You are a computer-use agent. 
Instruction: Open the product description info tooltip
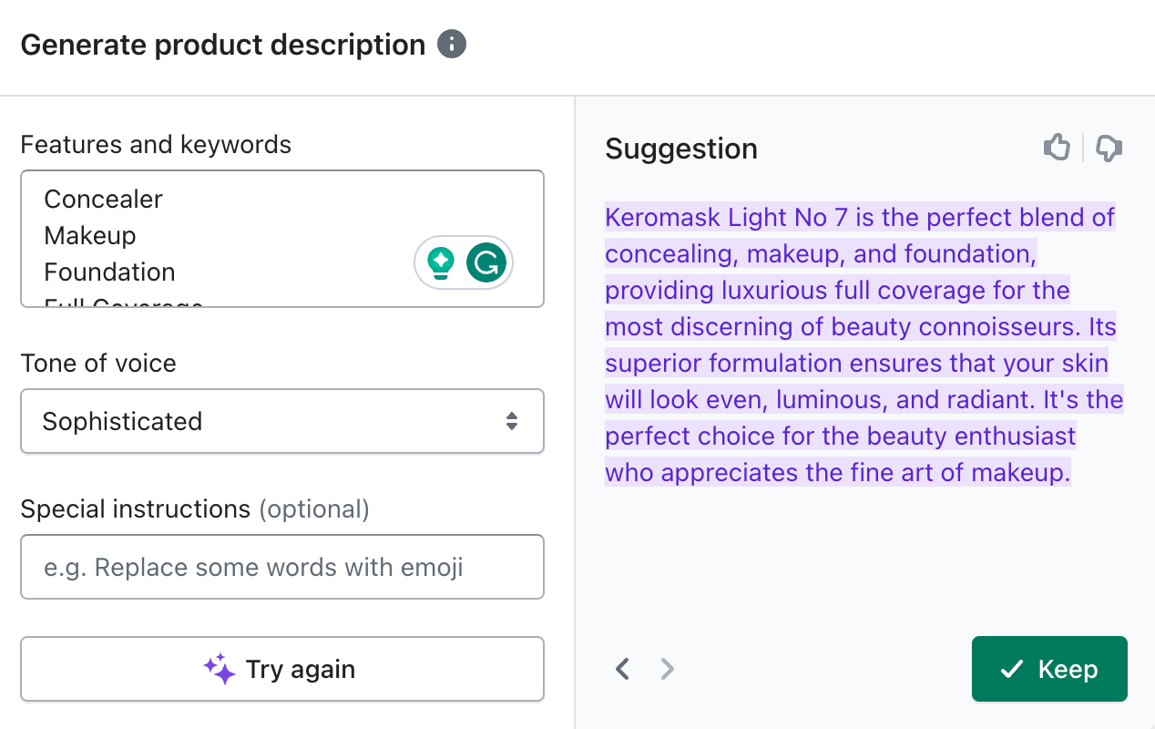[452, 44]
